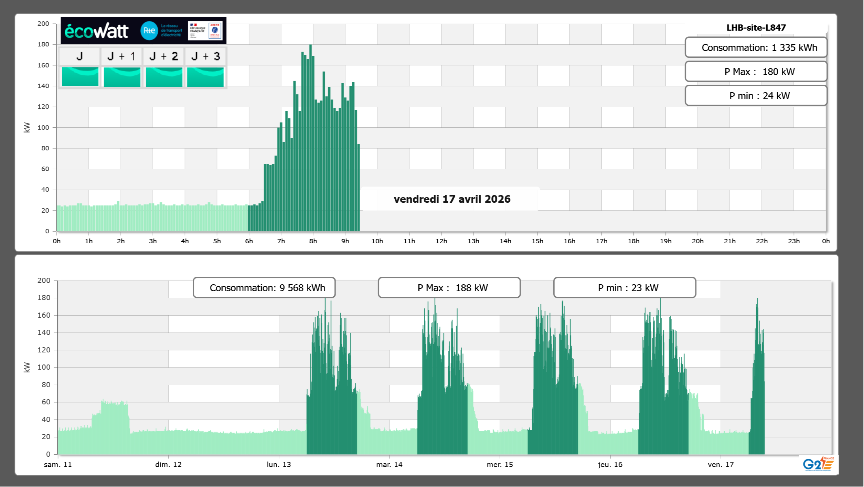Select the J + 1 day header

click(121, 56)
